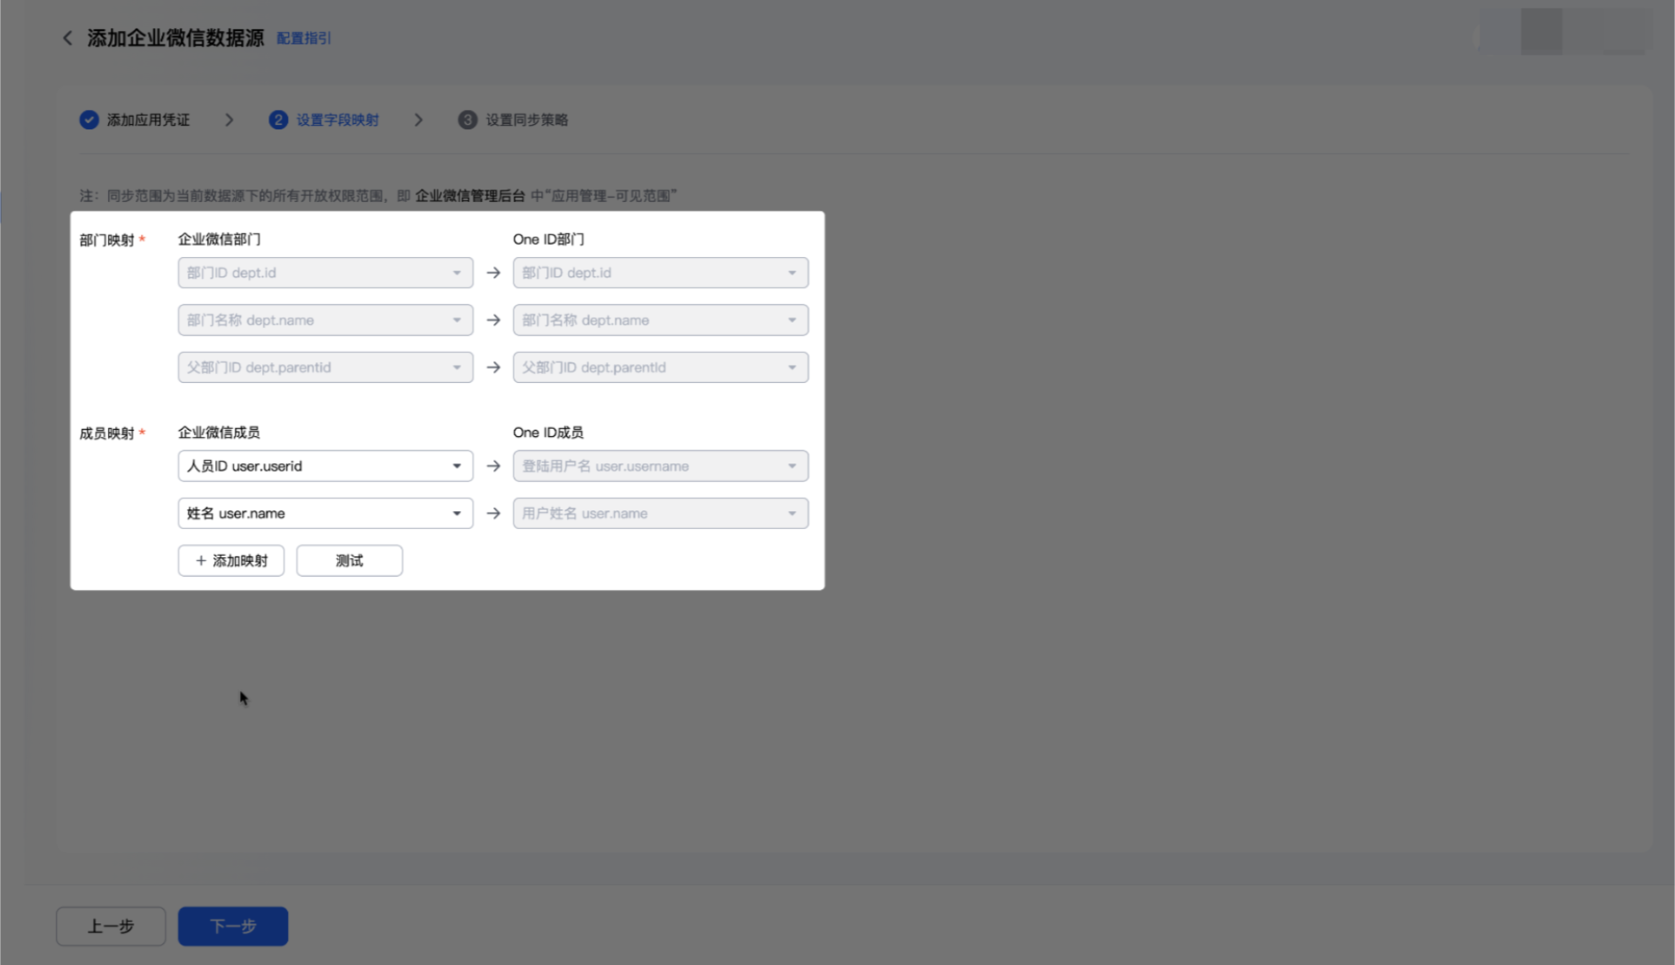Screen dimensions: 1675x965
Task: Open left 部门ID dept.id dropdown under 企业微信部门
Action: point(325,273)
